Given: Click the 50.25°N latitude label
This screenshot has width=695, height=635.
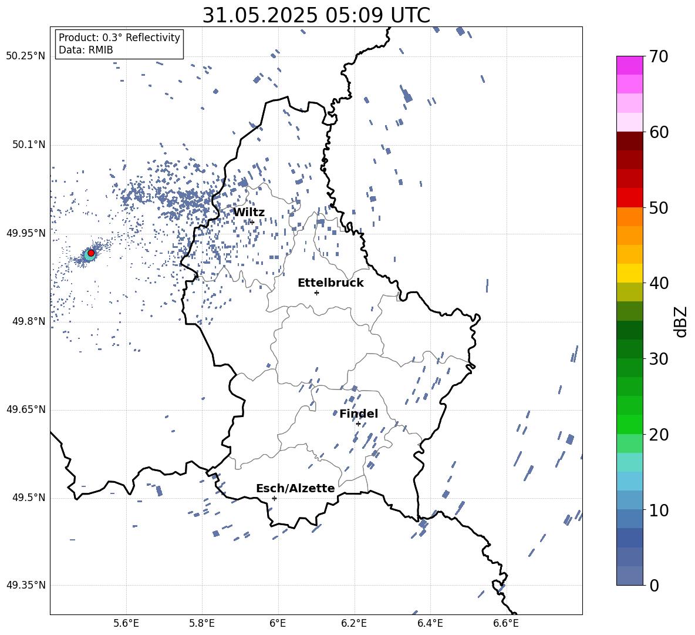Looking at the screenshot, I should point(26,56).
